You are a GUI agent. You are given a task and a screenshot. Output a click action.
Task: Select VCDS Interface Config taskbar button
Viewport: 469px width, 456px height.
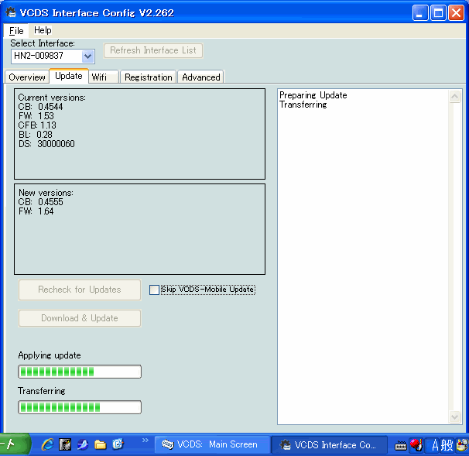(329, 445)
